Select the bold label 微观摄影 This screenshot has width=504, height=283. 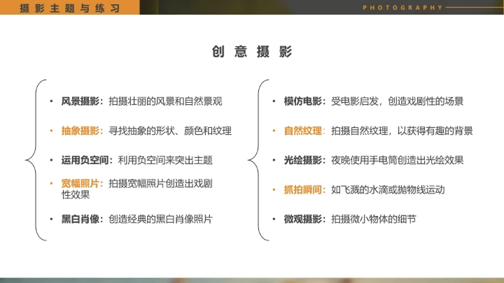[303, 219]
